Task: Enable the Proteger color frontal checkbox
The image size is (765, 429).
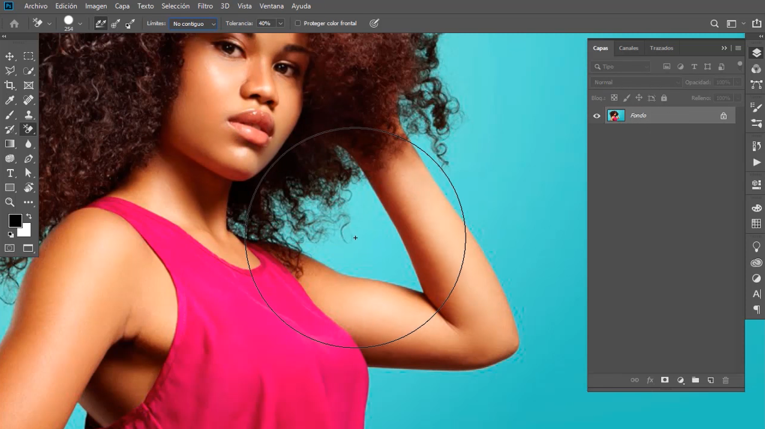Action: point(298,23)
